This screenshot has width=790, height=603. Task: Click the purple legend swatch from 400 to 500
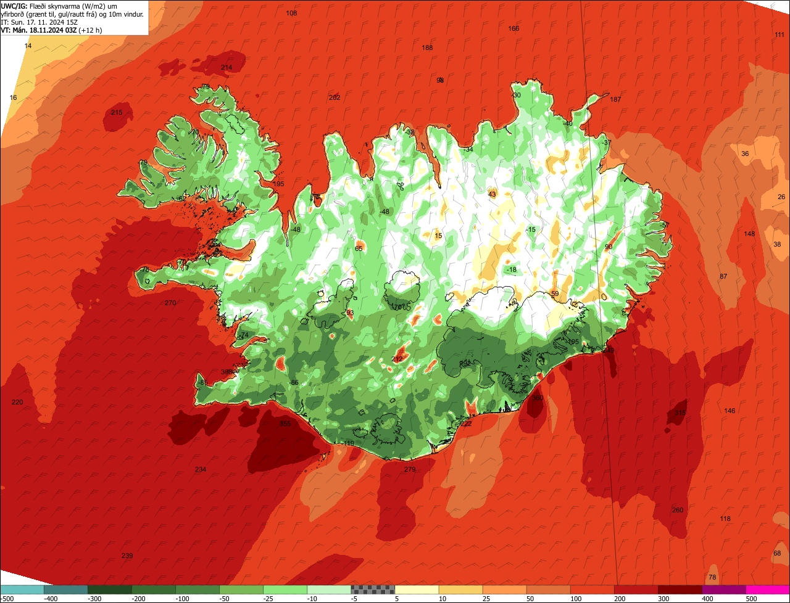tap(723, 589)
